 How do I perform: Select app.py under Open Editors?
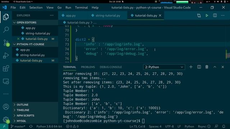click(35, 28)
